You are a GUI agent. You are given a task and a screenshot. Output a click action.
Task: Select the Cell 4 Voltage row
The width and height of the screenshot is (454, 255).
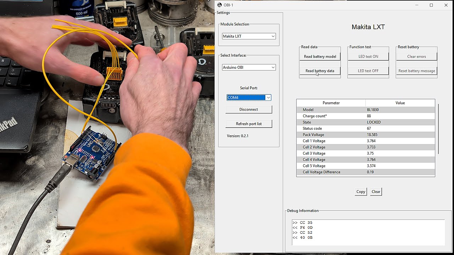pyautogui.click(x=366, y=160)
